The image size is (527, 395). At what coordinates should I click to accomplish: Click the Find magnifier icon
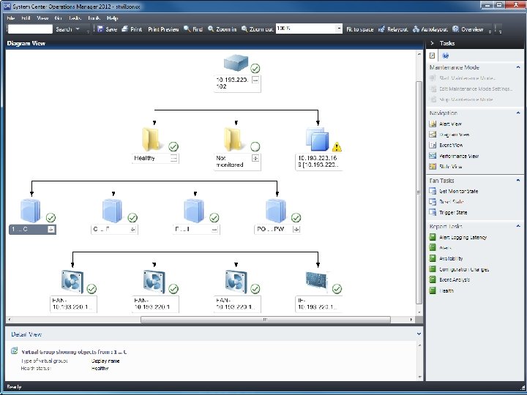tap(187, 29)
